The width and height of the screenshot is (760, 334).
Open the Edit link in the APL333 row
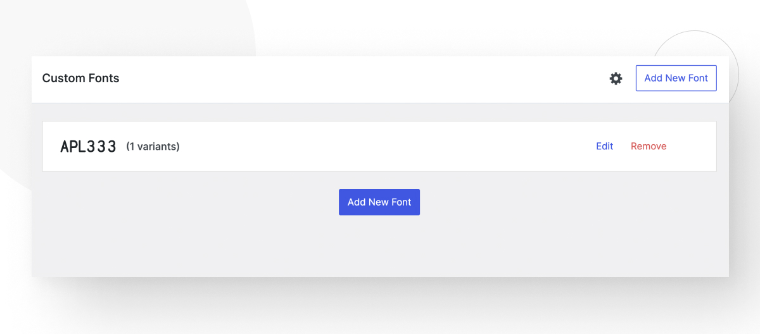(604, 146)
